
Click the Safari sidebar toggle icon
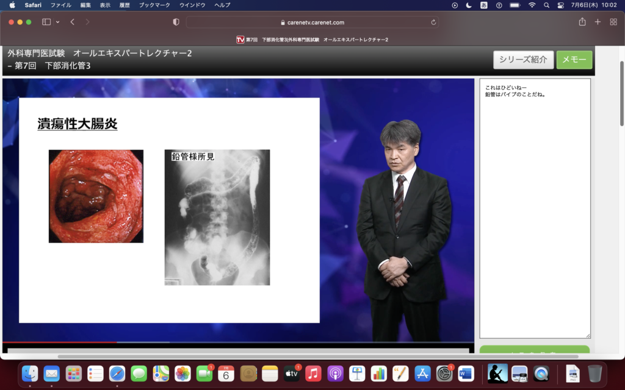pyautogui.click(x=46, y=22)
